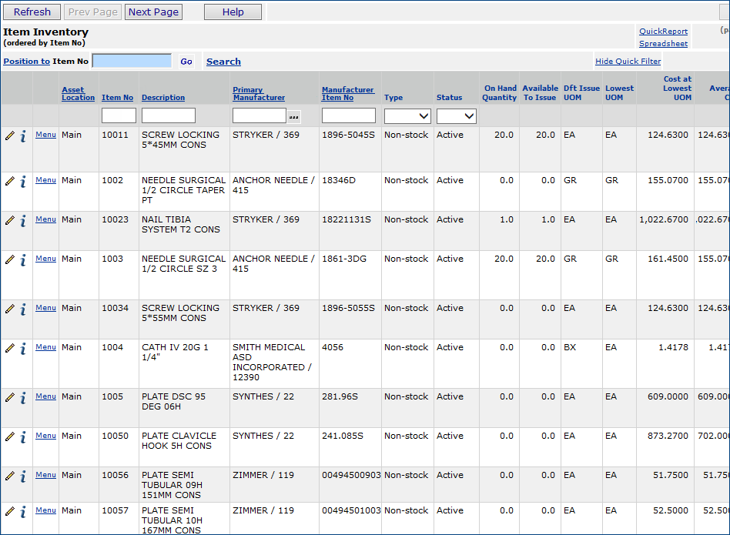Click the pencil edit icon for item 10011

pos(9,135)
